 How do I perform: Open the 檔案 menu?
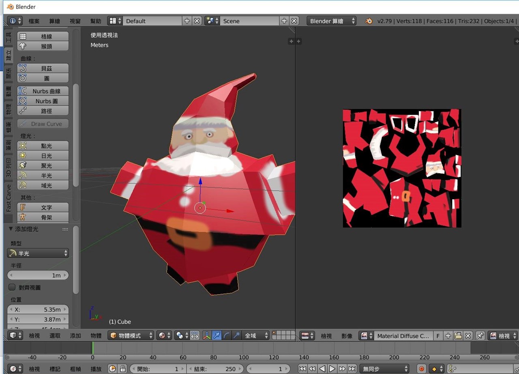pyautogui.click(x=34, y=21)
